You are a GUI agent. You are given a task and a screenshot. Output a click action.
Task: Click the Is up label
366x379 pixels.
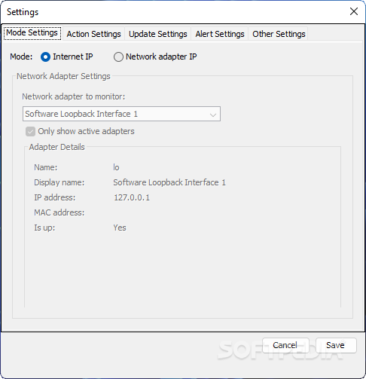click(44, 228)
